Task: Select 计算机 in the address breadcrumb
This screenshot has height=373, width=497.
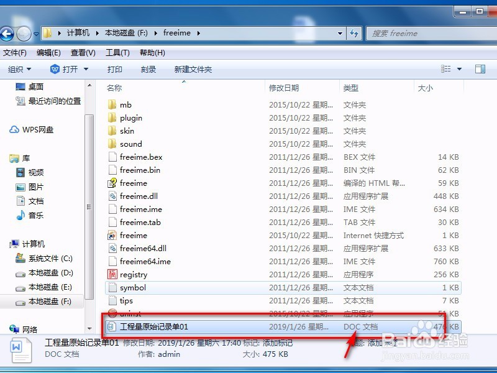Action: 78,33
